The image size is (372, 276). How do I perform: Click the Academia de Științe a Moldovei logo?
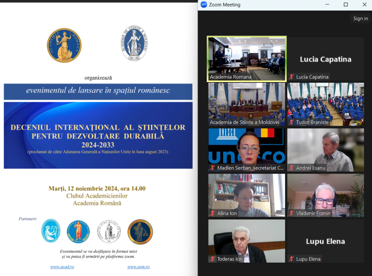(134, 43)
